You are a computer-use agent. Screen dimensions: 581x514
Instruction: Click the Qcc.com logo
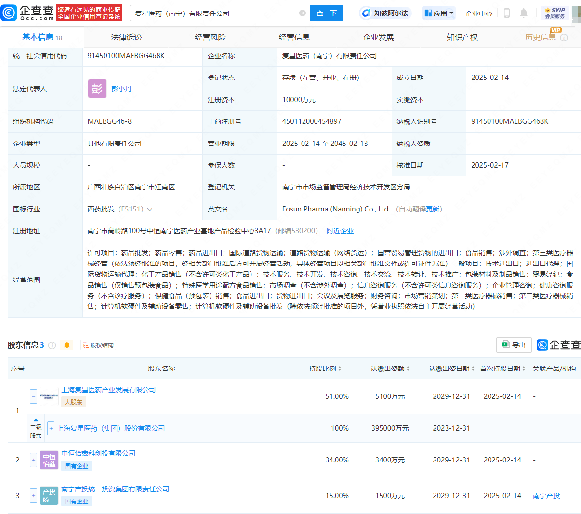[27, 13]
